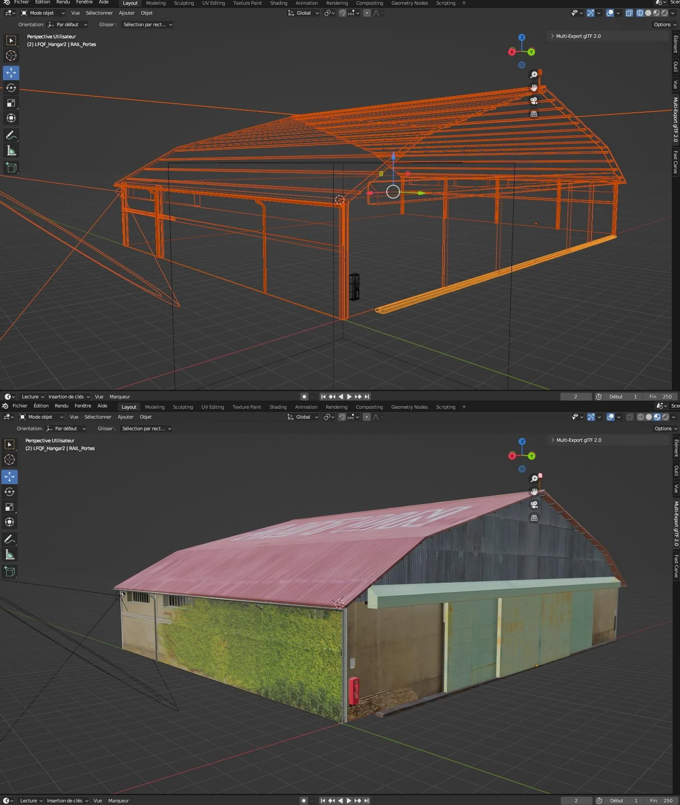Switch to Shading workspace tab, bottom window
The image size is (680, 805).
[278, 407]
